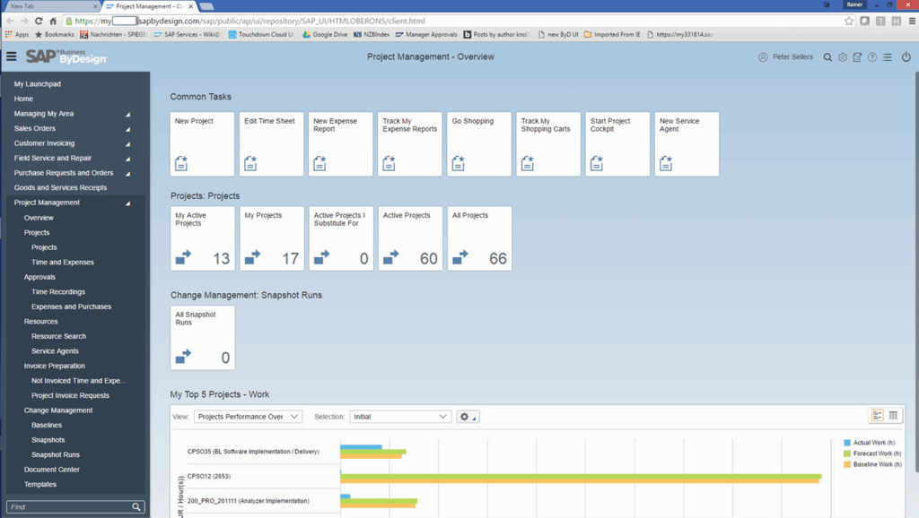Open the View dropdown showing Projects Performance Over

[x=247, y=416]
